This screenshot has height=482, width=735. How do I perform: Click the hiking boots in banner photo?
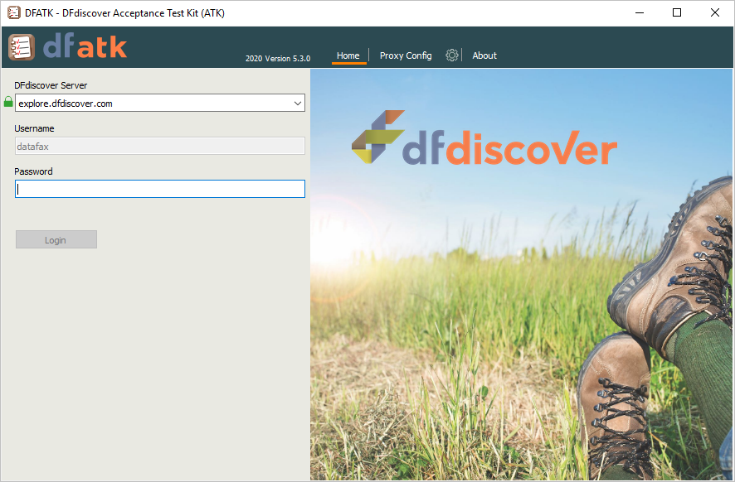click(664, 331)
